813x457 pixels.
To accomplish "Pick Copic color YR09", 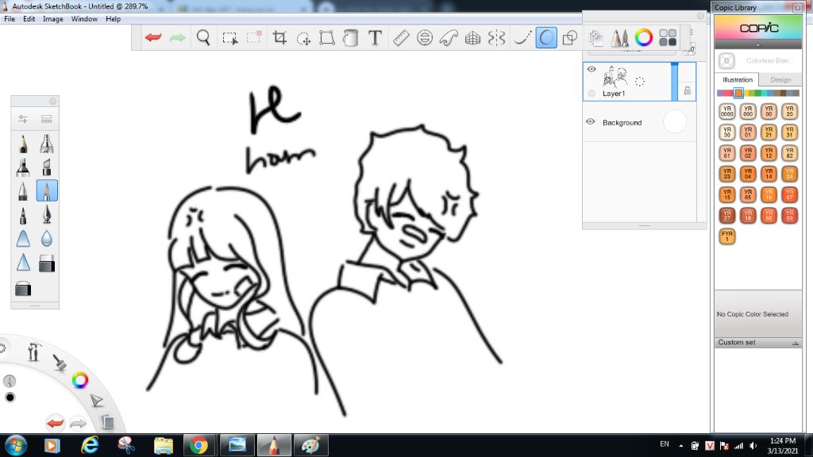I will [789, 215].
